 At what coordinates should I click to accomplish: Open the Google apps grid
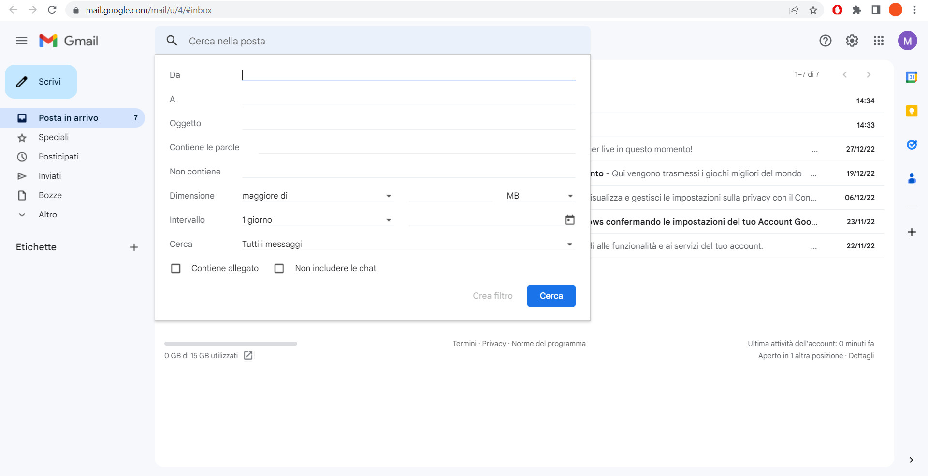tap(879, 41)
